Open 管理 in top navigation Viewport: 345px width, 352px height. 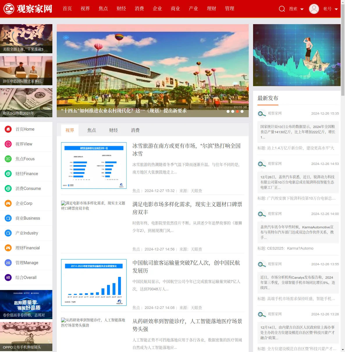point(230,9)
